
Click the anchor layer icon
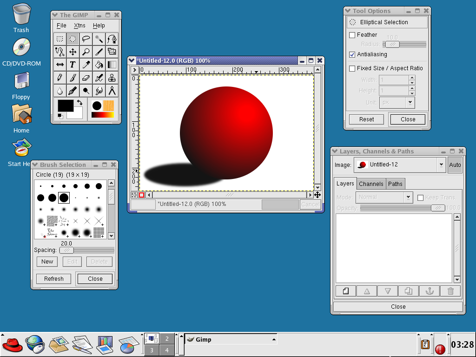pyautogui.click(x=430, y=291)
